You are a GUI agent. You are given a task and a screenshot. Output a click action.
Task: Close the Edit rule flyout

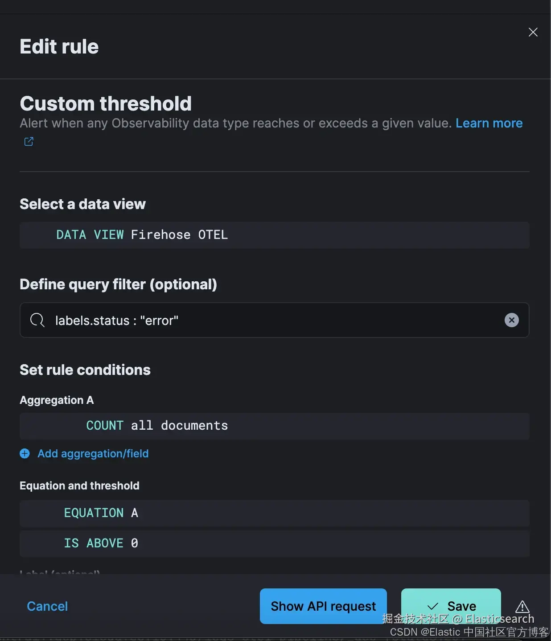point(533,32)
